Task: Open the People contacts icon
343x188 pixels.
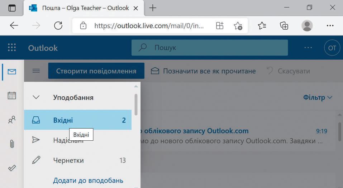Action: click(12, 120)
